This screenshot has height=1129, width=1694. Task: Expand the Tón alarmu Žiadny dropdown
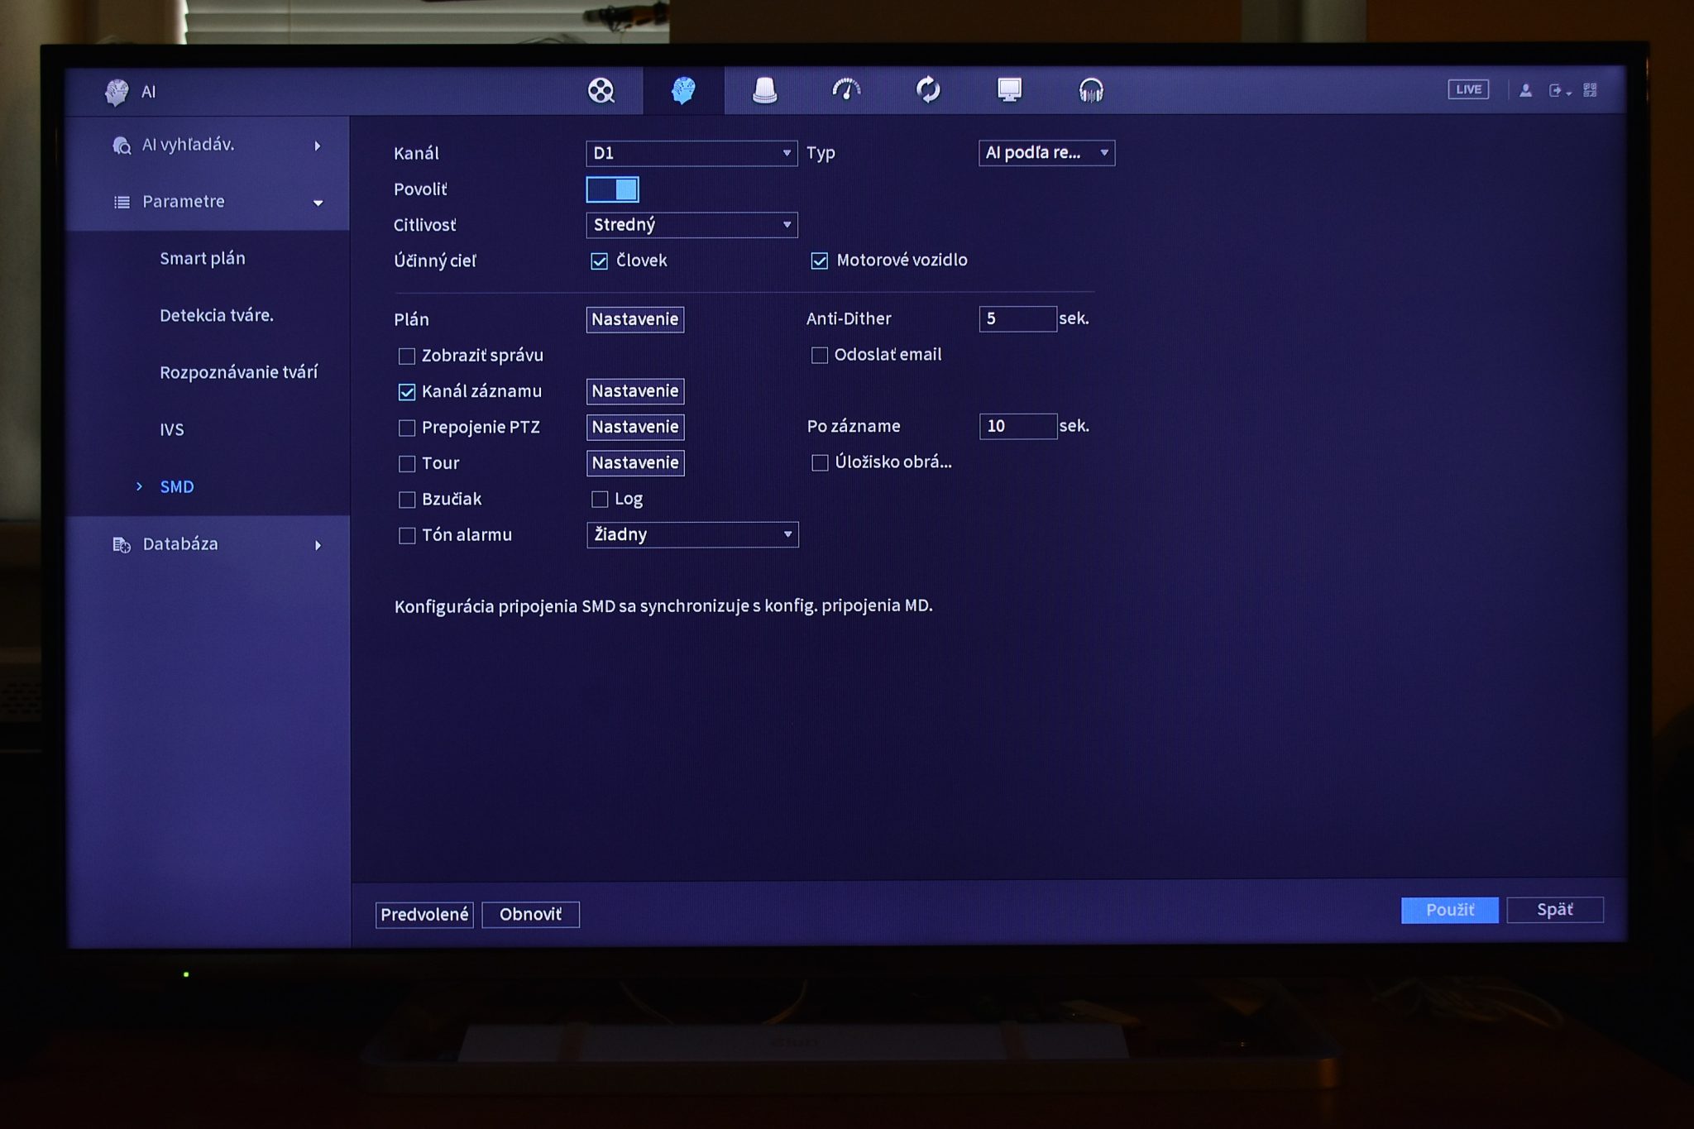pos(692,535)
